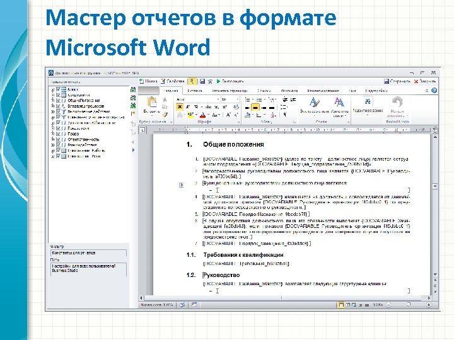
Task: Open ribbon Help question mark icon
Action: pos(434,91)
